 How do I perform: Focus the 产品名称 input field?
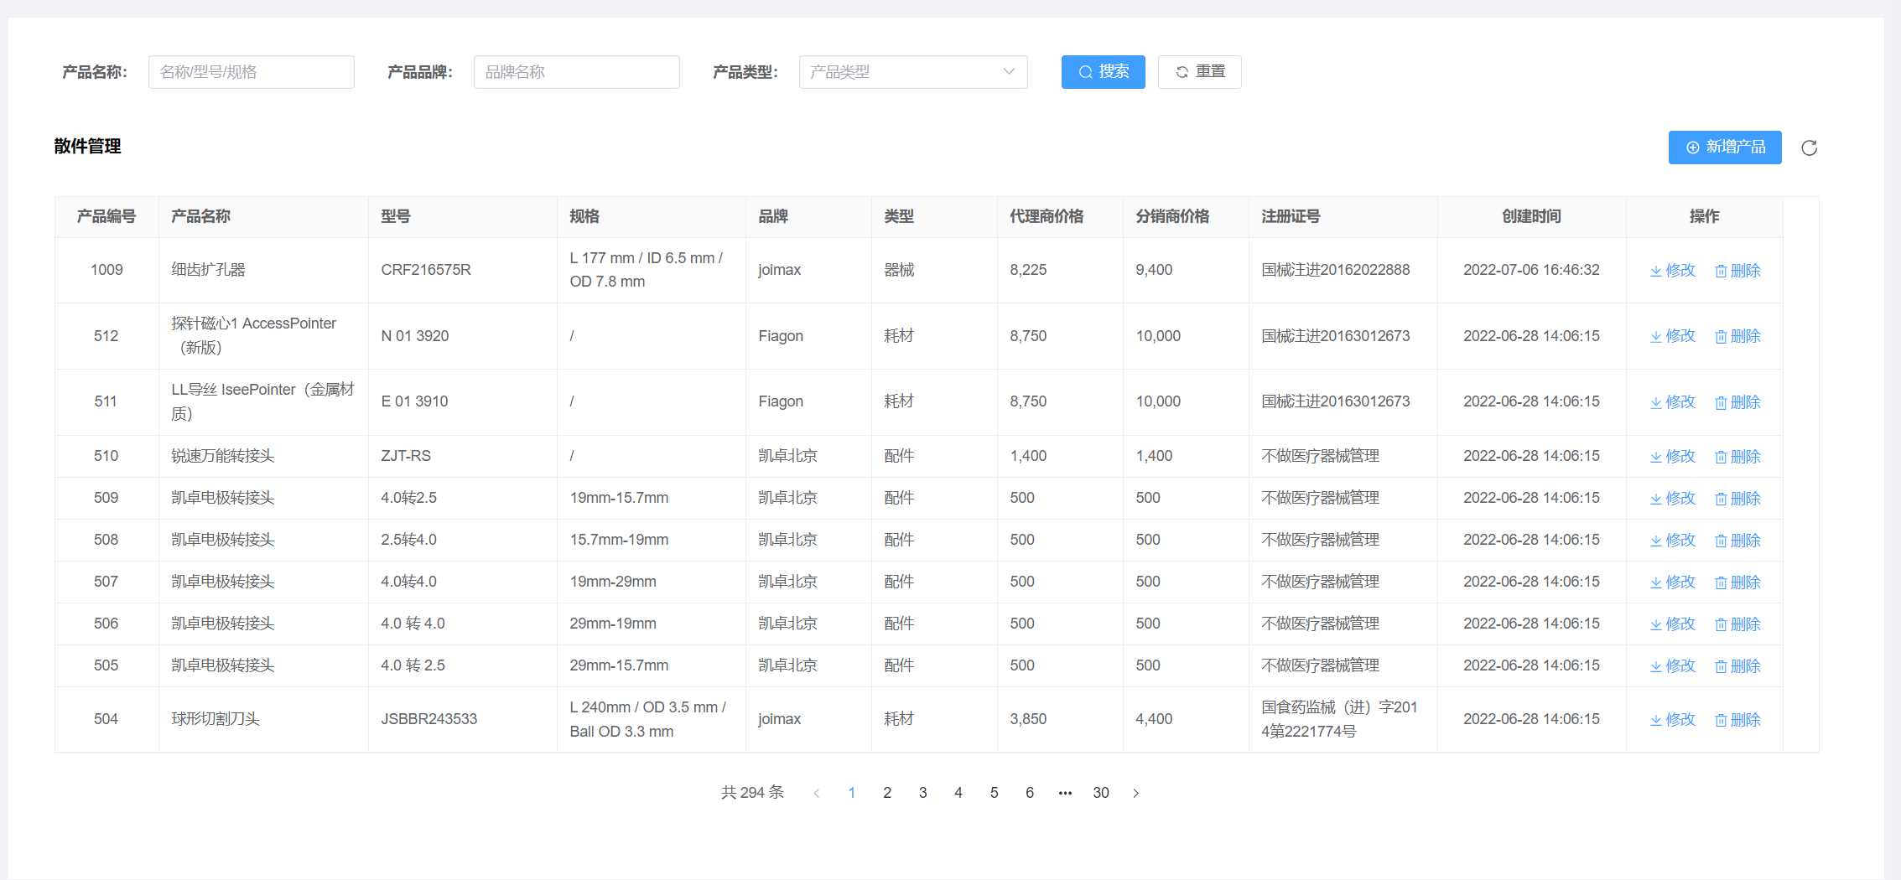tap(252, 72)
